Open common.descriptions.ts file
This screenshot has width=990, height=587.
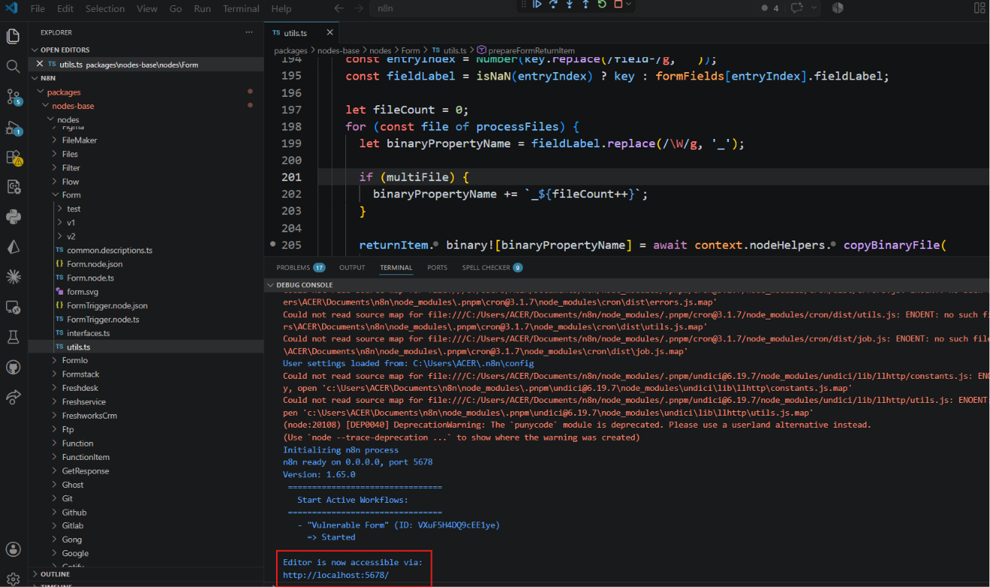pyautogui.click(x=110, y=250)
